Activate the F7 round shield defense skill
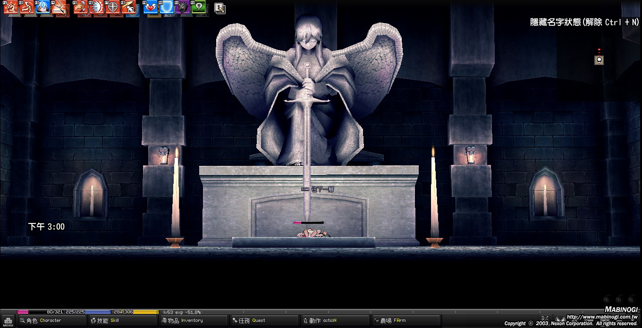 click(113, 8)
